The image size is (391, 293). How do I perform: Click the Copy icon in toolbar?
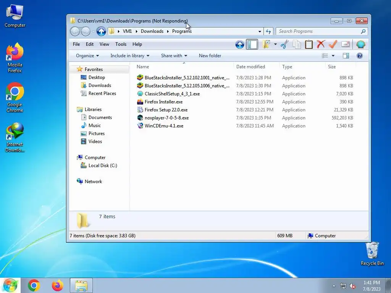(297, 44)
